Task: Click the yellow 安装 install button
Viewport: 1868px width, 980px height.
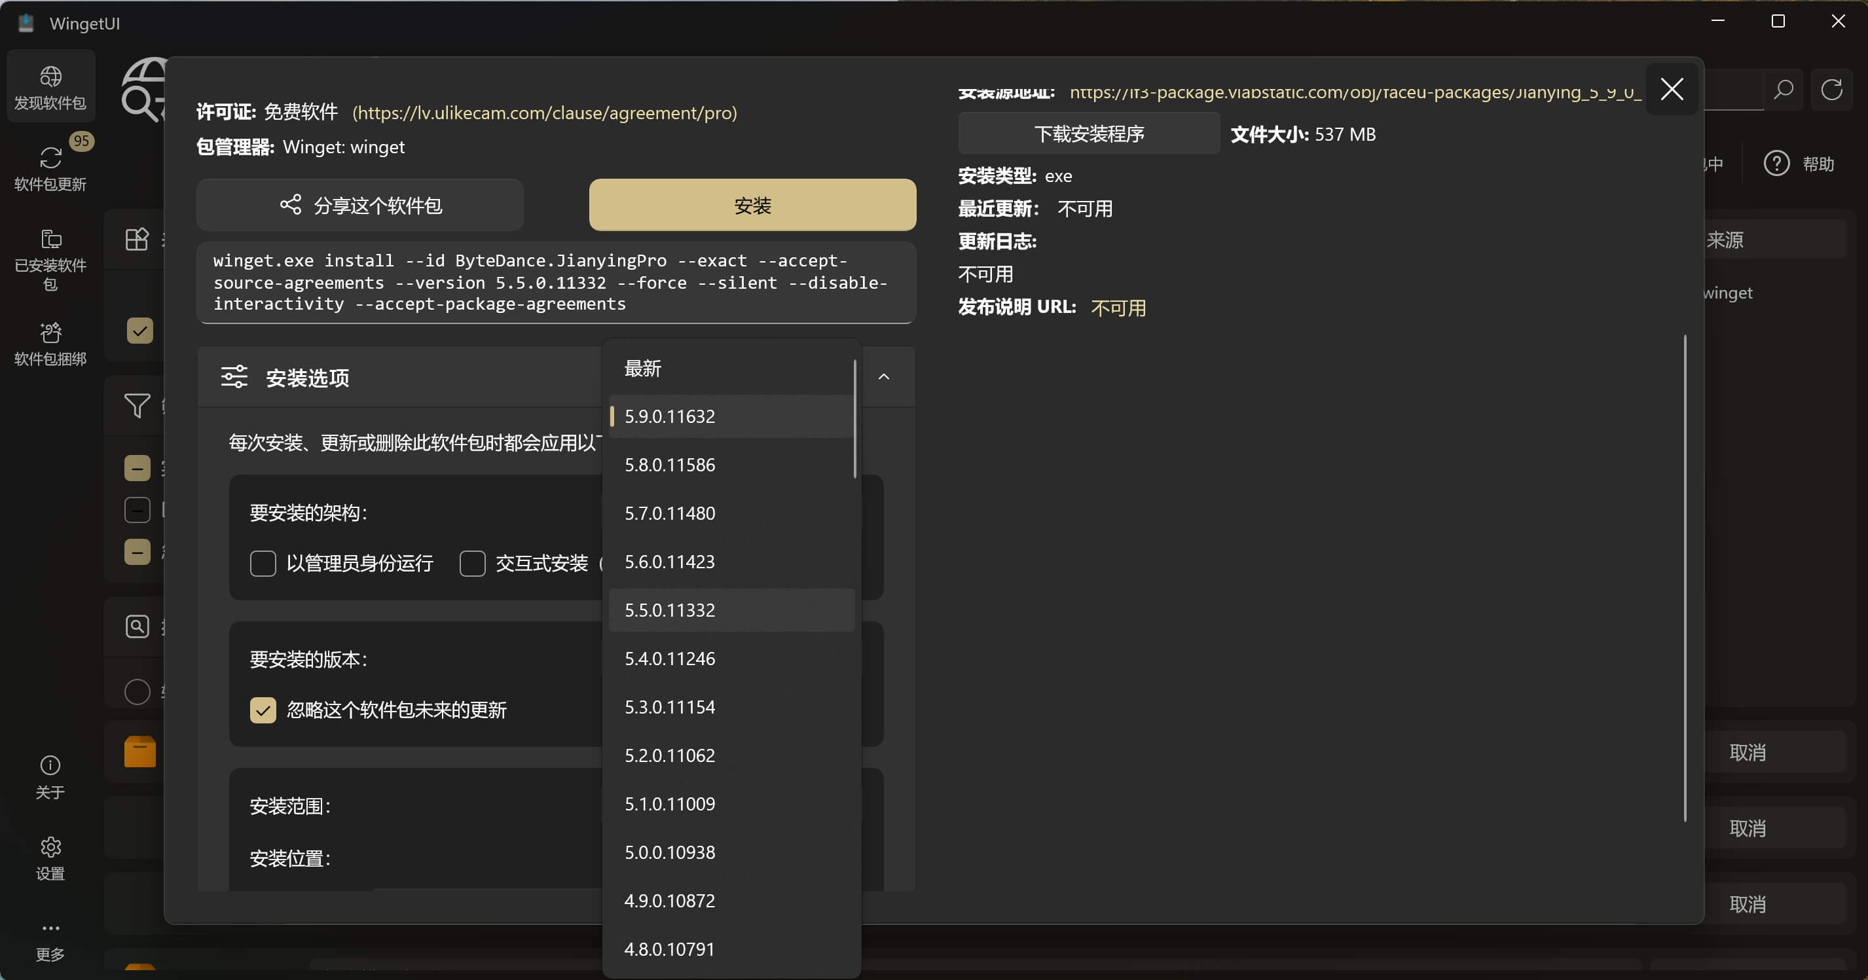Action: pyautogui.click(x=752, y=205)
